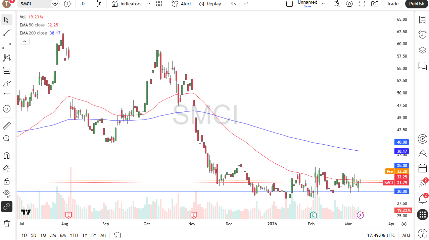The image size is (429, 240).
Task: Open timezone menu at 12:49:06 UTC
Action: click(381, 235)
